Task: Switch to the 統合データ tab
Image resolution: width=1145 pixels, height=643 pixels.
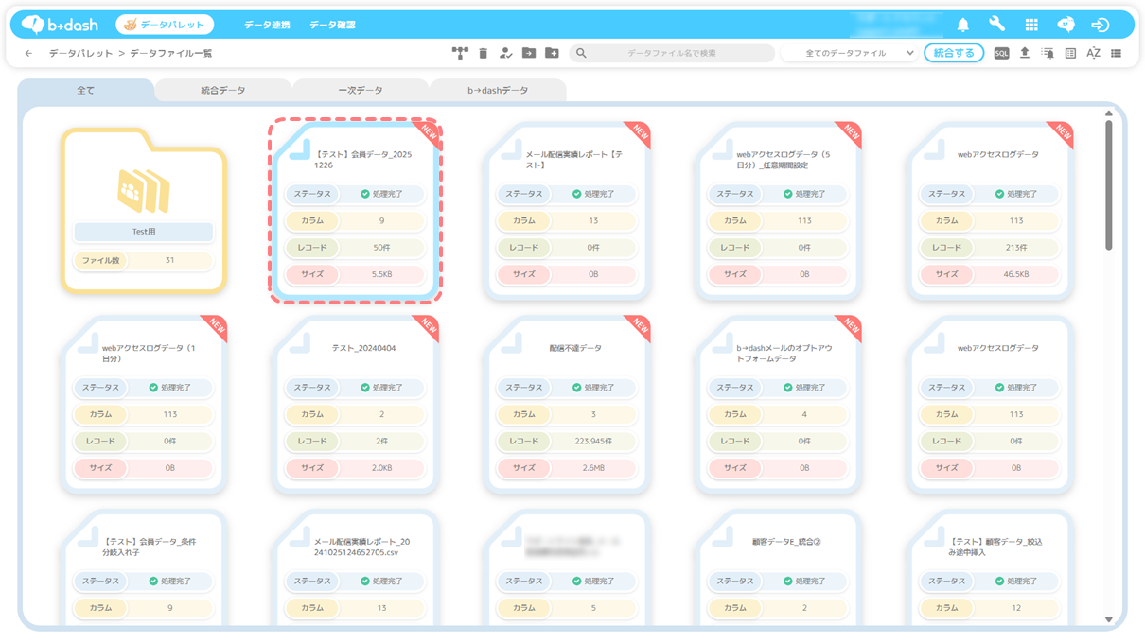Action: [223, 91]
